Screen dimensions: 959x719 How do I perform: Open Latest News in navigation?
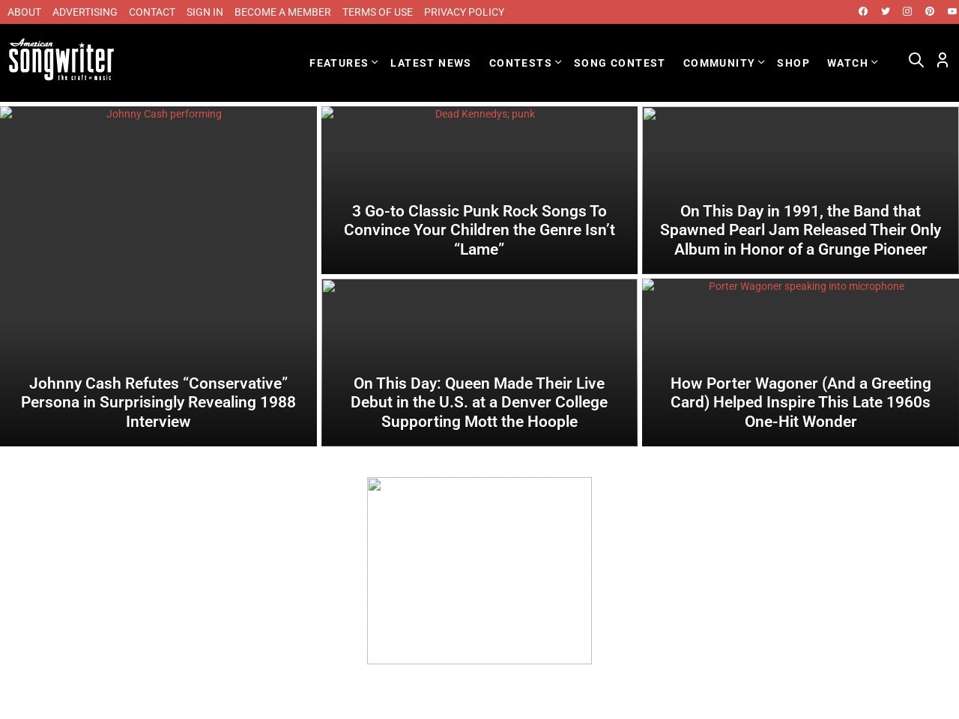431,63
